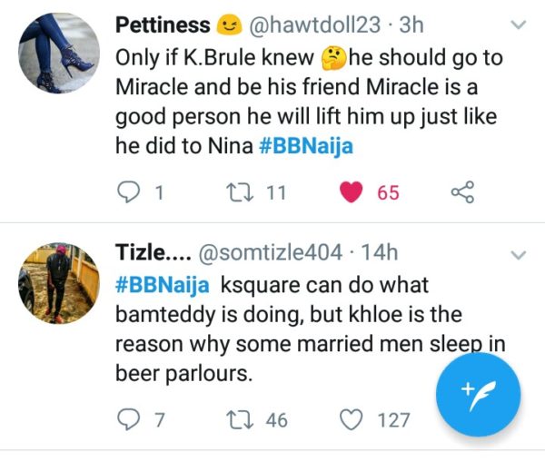Viewport: 545px width, 461px height.
Task: Reply to the Tizle tweet about ksquare
Action: 131,419
